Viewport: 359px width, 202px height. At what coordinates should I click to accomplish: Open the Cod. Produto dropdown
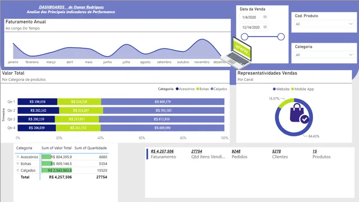pyautogui.click(x=324, y=24)
